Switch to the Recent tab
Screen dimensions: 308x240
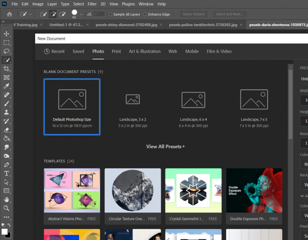54,51
